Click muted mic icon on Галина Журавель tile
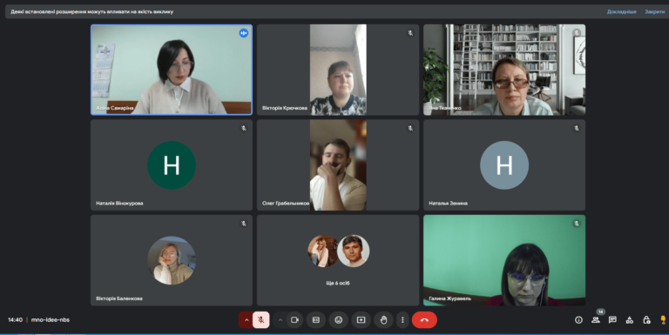 tap(577, 224)
